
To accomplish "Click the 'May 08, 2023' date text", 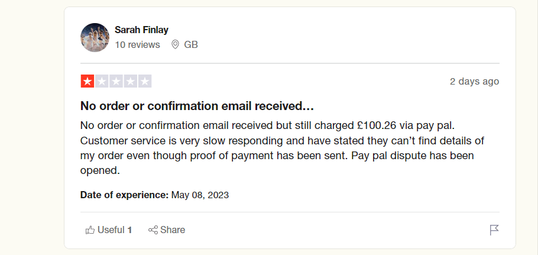I will coord(200,195).
